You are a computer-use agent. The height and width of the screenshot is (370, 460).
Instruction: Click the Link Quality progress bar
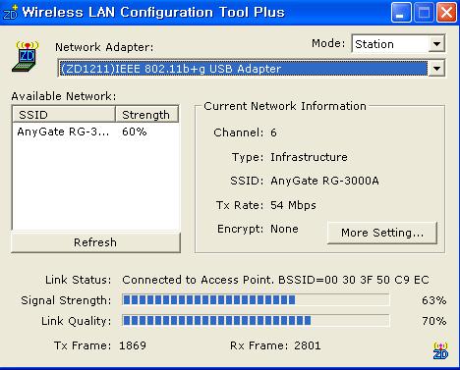coord(256,320)
